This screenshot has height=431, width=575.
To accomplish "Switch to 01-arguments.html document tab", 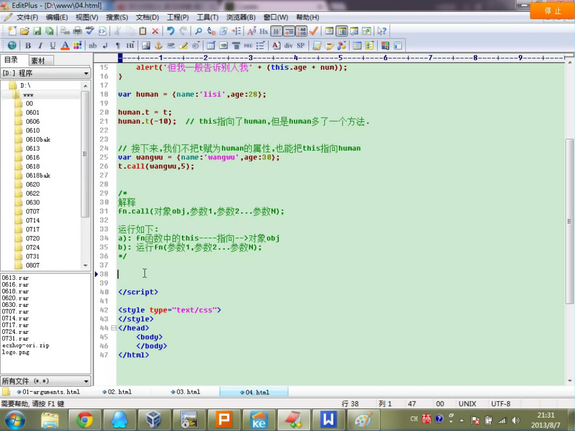I will [x=49, y=392].
